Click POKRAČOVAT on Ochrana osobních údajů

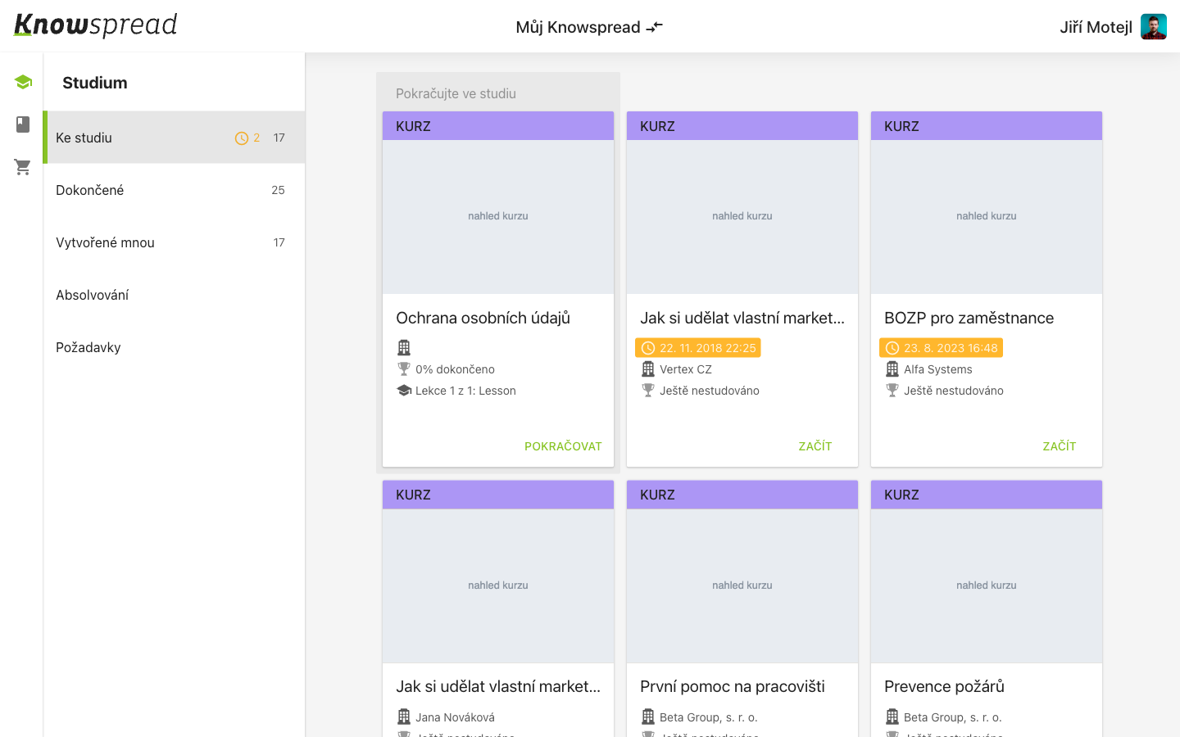[x=563, y=446]
